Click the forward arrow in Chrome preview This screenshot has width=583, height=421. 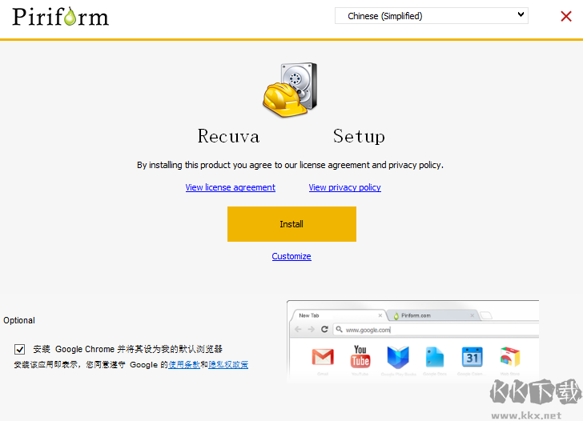[312, 329]
